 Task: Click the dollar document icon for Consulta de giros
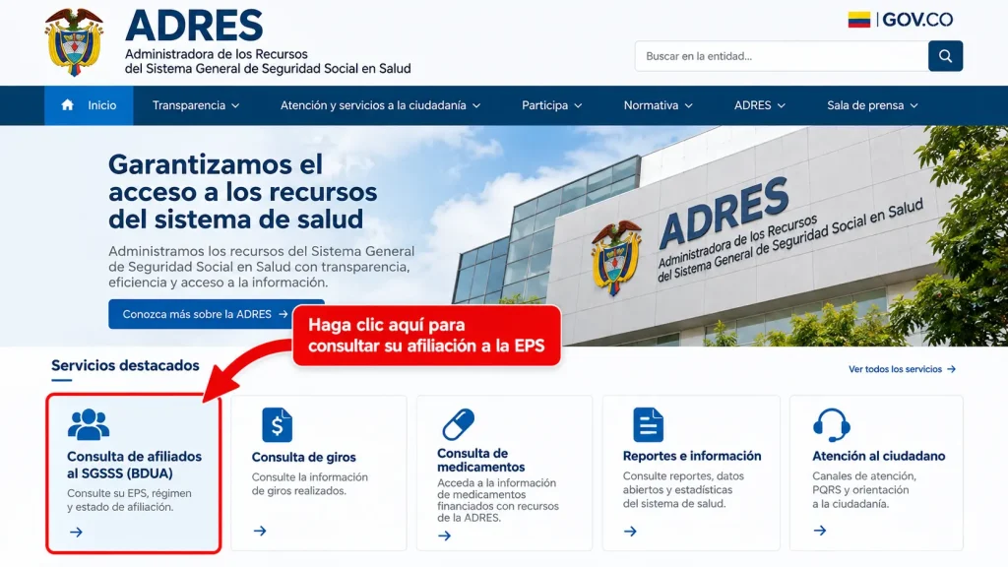click(x=277, y=425)
